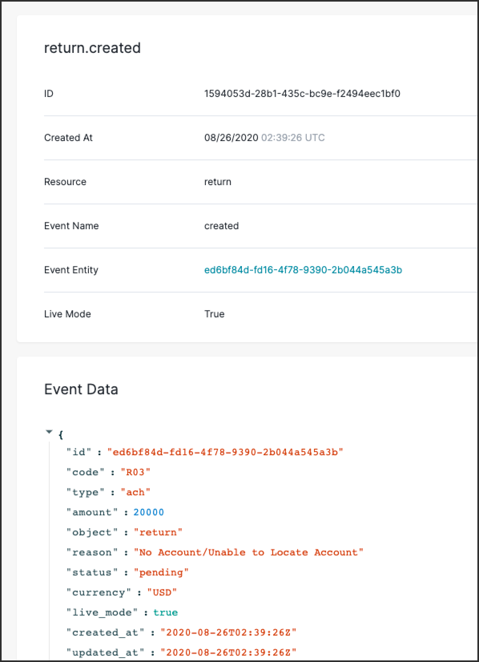
Task: Click the "amount" JSON key
Action: 92,512
